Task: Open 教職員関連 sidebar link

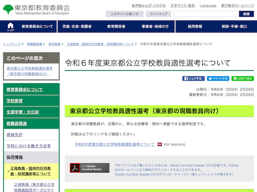Action: (x=17, y=123)
